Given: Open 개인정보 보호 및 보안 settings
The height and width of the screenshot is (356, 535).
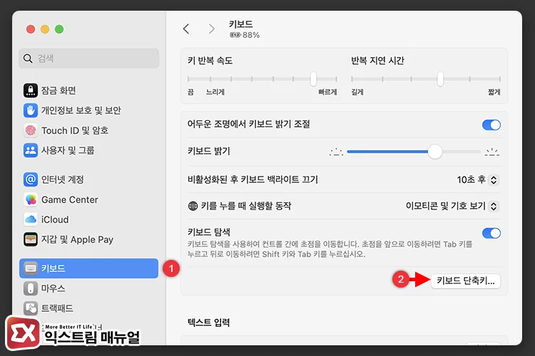Looking at the screenshot, I should tap(88, 110).
